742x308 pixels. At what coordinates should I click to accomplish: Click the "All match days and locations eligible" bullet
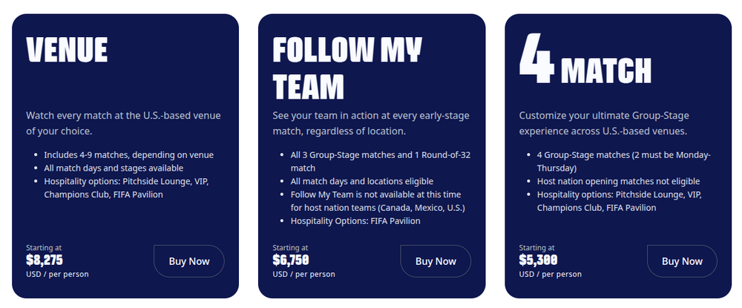(x=361, y=181)
